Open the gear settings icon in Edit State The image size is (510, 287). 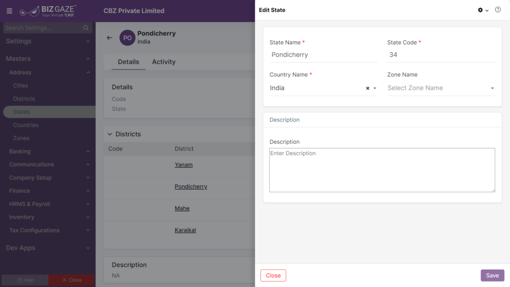pyautogui.click(x=481, y=10)
